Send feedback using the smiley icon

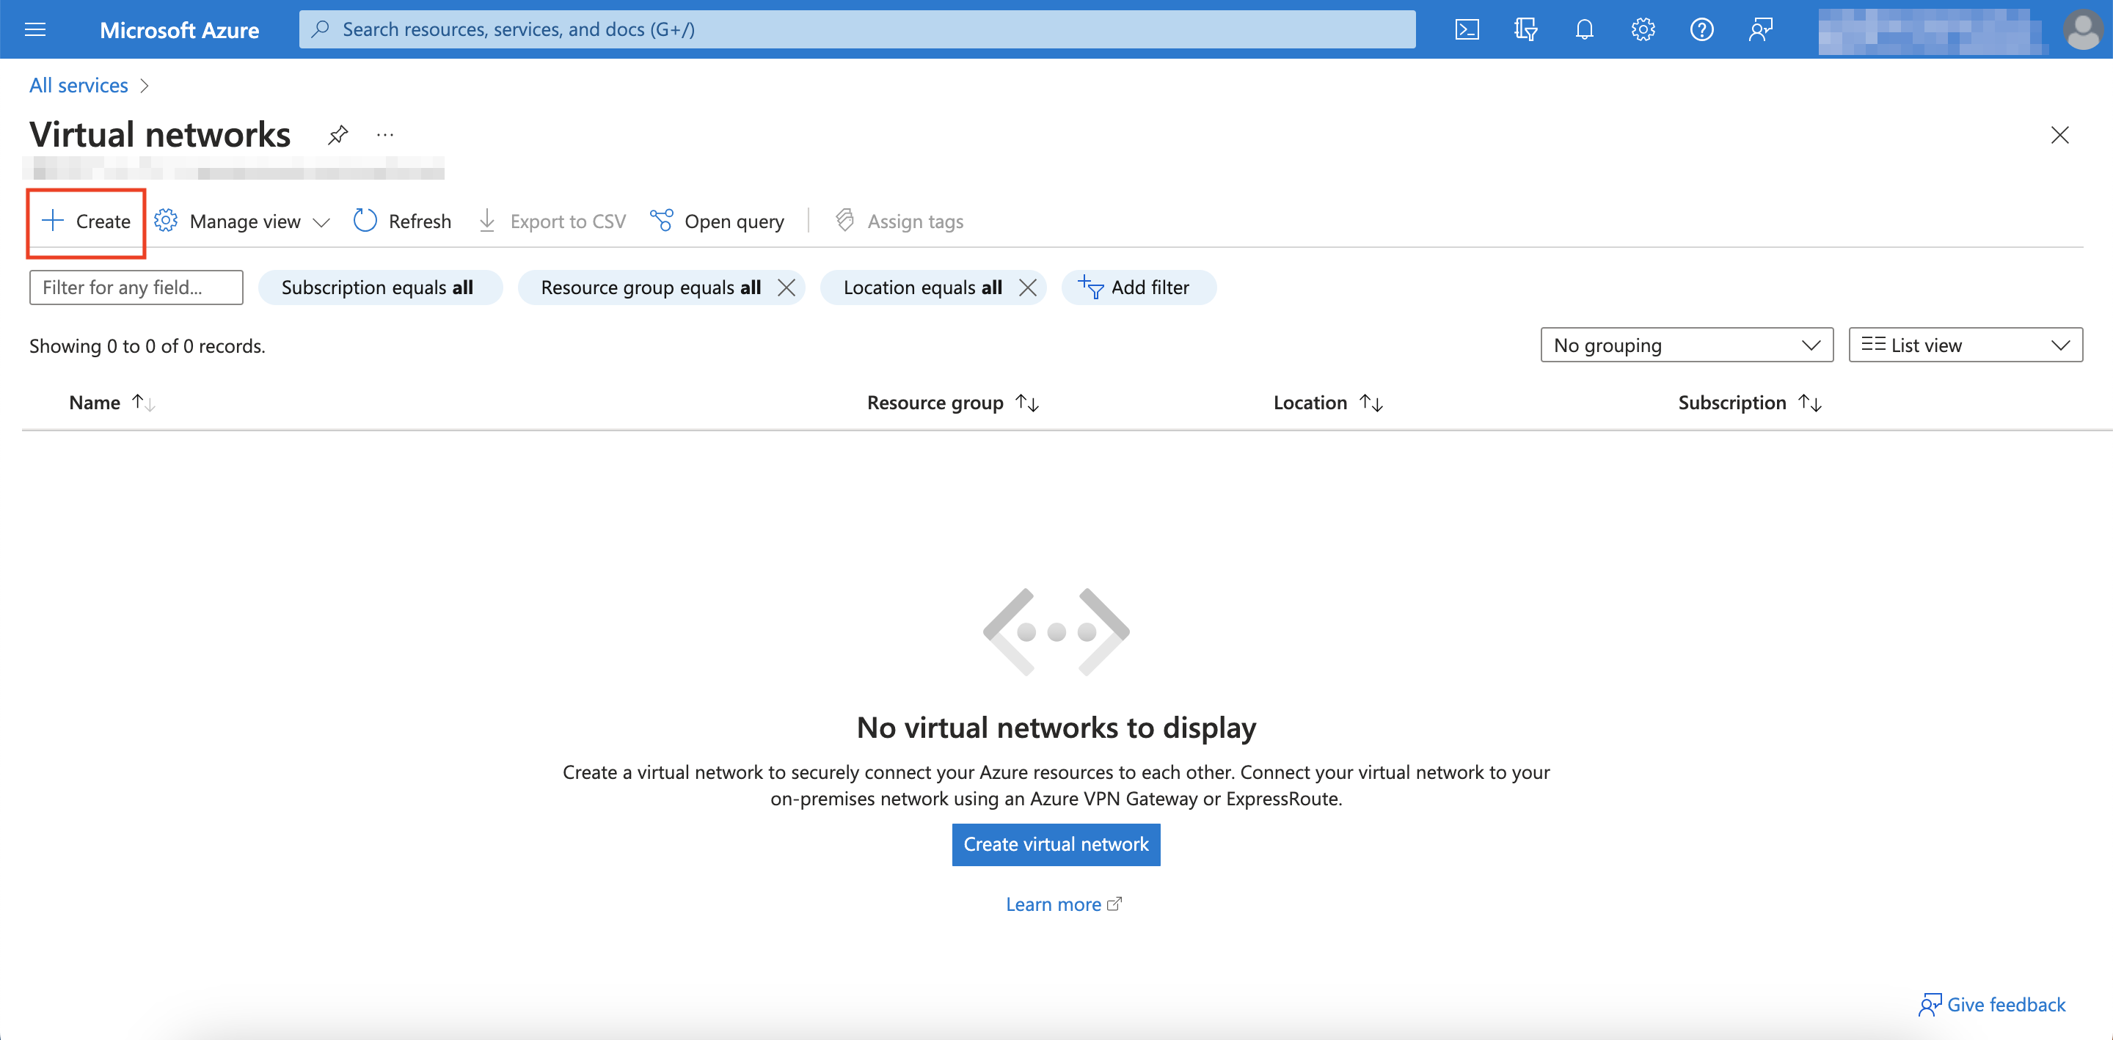point(1760,29)
